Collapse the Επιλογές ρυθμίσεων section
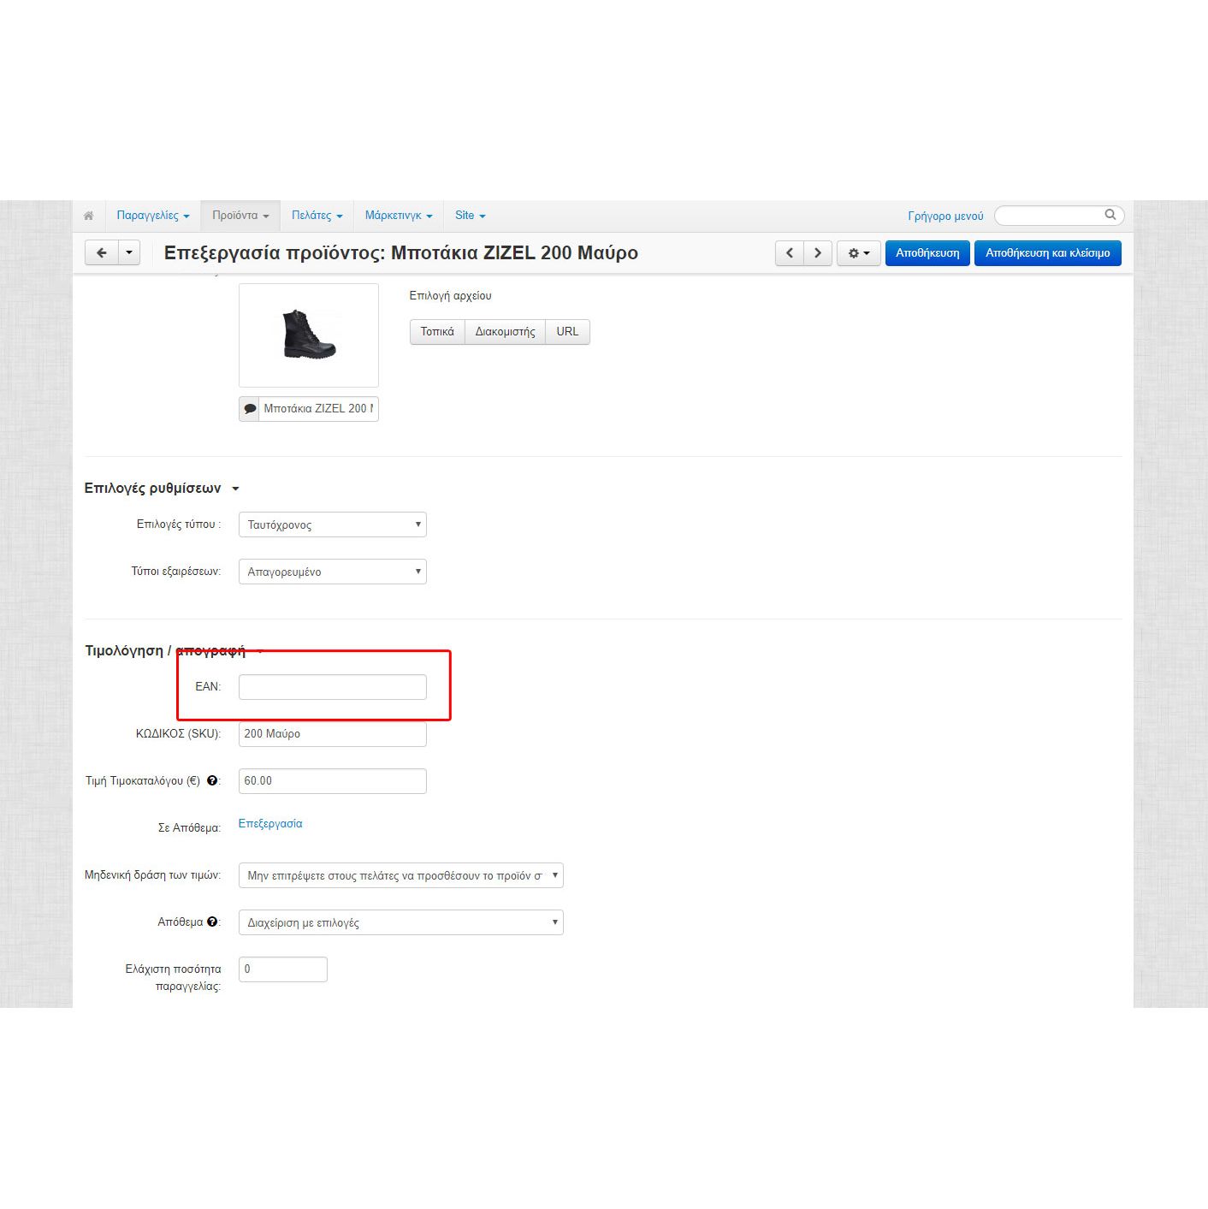1208x1209 pixels. click(x=235, y=489)
